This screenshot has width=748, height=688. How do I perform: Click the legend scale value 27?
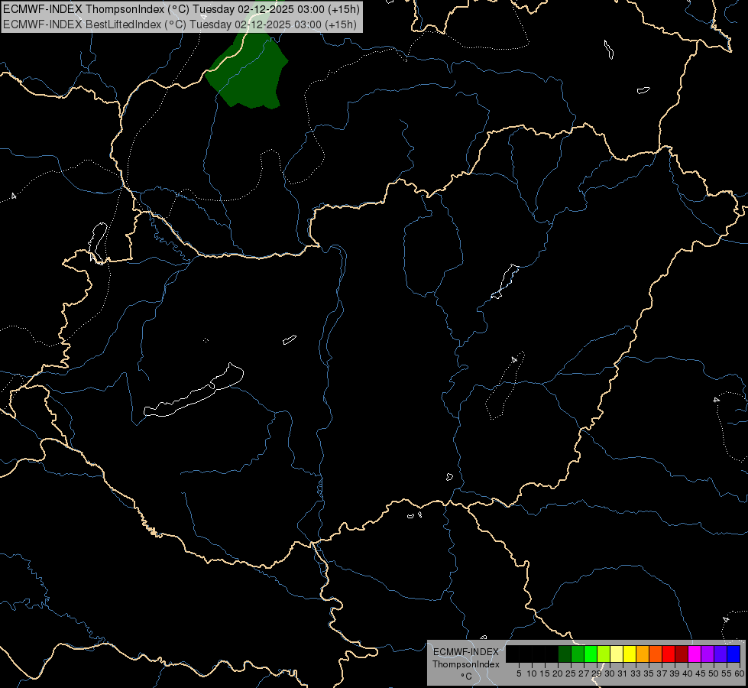pos(584,673)
